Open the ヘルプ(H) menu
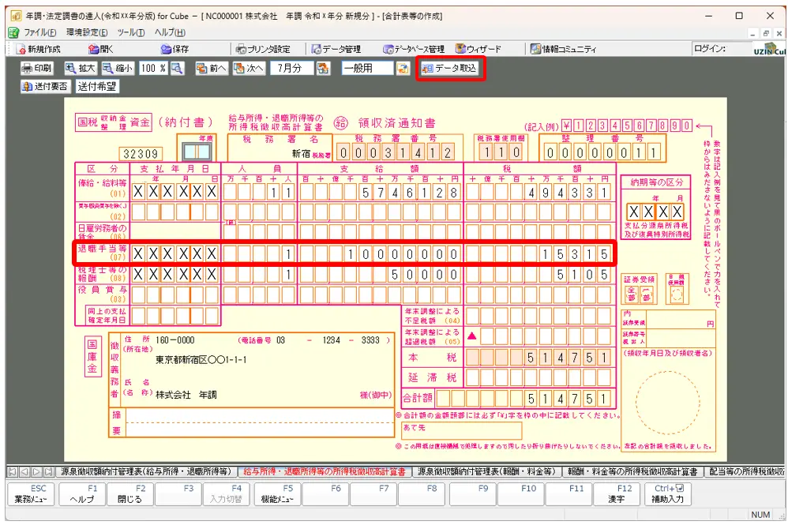 170,32
